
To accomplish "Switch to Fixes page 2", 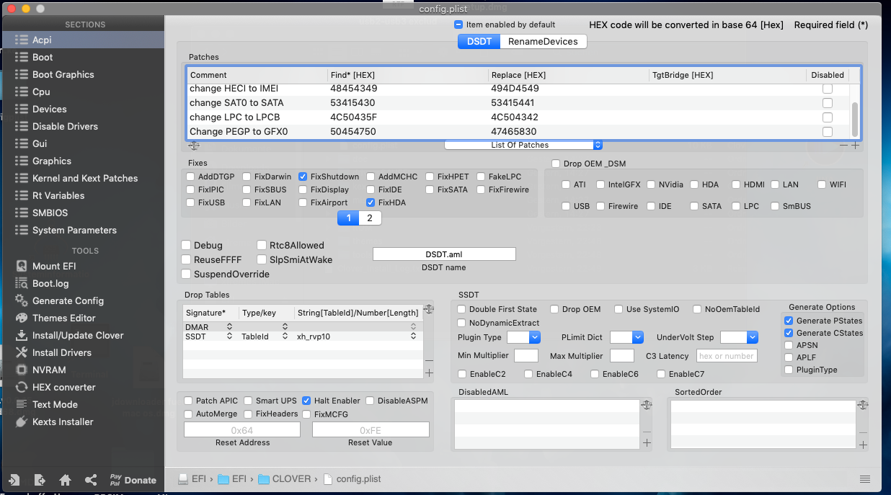I will pos(370,218).
